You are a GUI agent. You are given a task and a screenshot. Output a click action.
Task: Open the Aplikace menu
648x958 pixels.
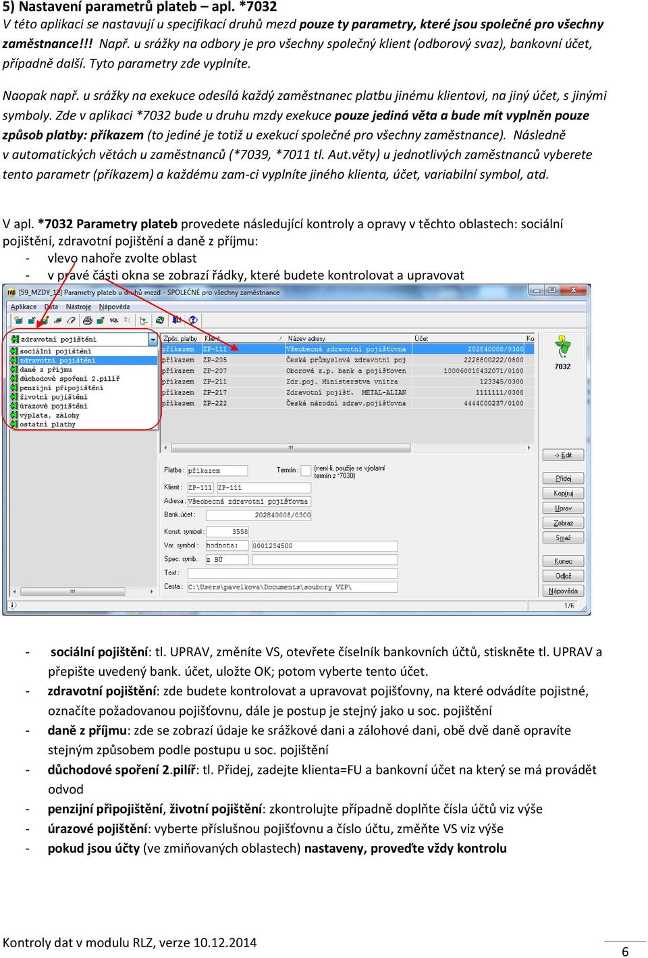pos(24,307)
